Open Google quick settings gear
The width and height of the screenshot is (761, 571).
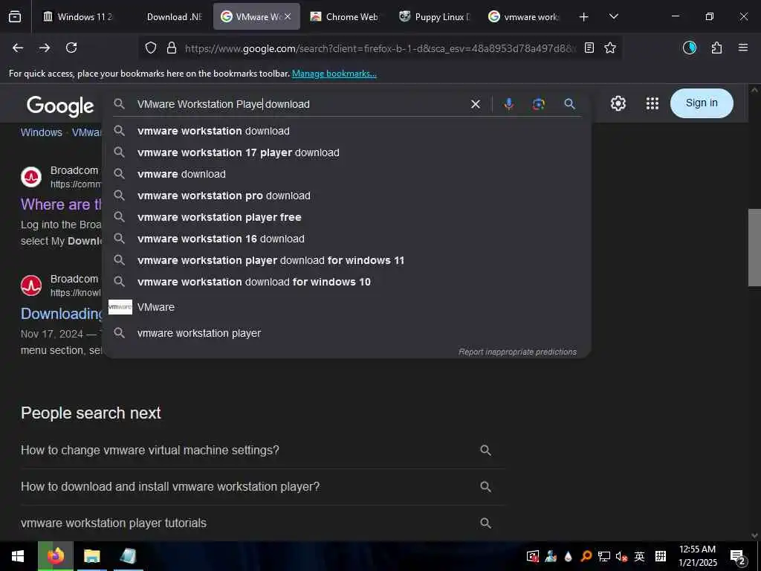[x=618, y=103]
